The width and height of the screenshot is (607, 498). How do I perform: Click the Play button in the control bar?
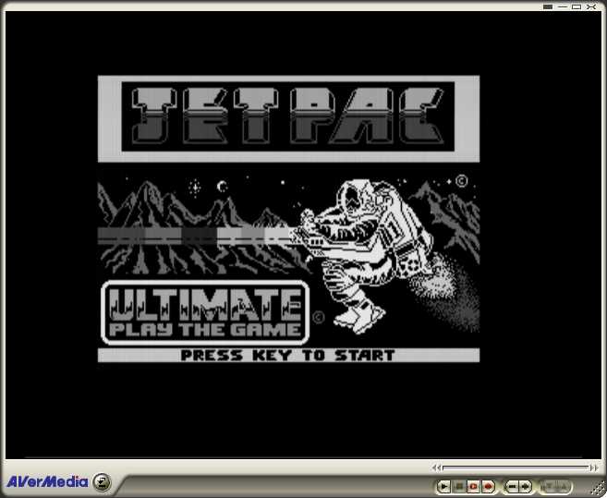444,486
